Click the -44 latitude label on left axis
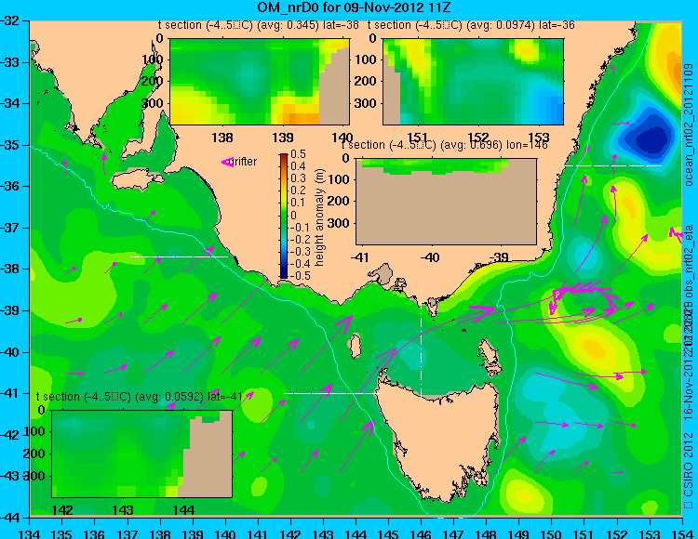Image resolution: width=698 pixels, height=539 pixels. (12, 518)
